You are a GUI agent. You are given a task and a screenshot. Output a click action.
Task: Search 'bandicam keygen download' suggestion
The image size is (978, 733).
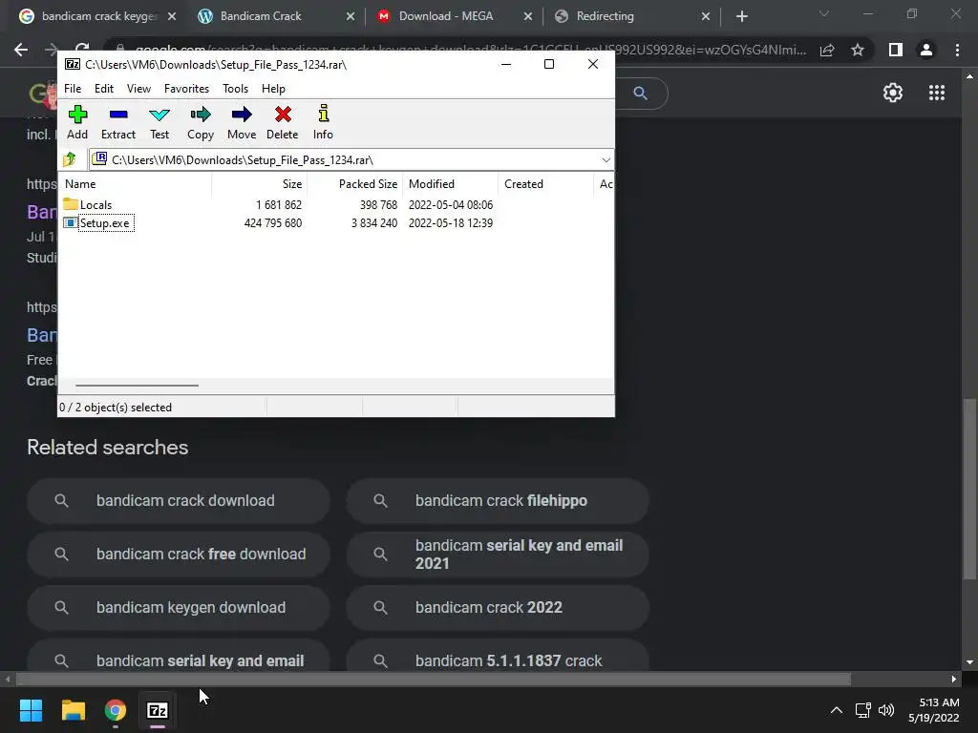(x=179, y=608)
